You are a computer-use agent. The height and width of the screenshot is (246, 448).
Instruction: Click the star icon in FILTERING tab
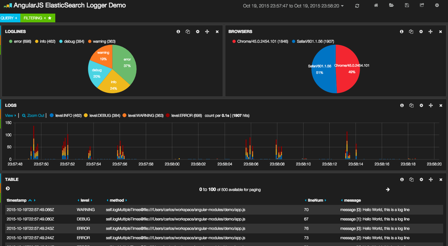pyautogui.click(x=50, y=18)
